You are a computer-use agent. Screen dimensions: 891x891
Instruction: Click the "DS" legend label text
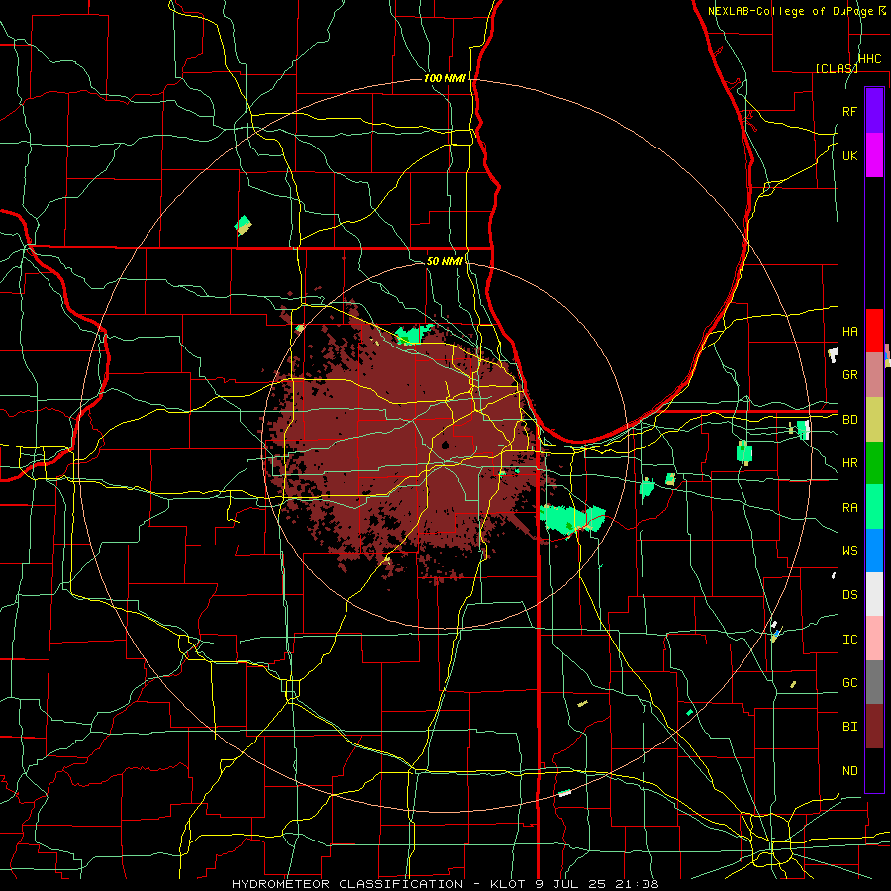click(x=849, y=594)
